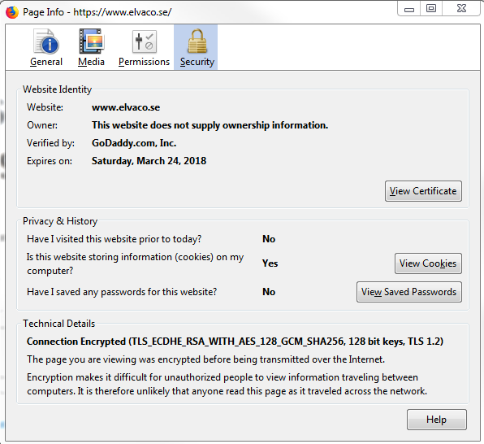Select the www.elvaco.se website value
This screenshot has width=484, height=444.
click(x=126, y=107)
